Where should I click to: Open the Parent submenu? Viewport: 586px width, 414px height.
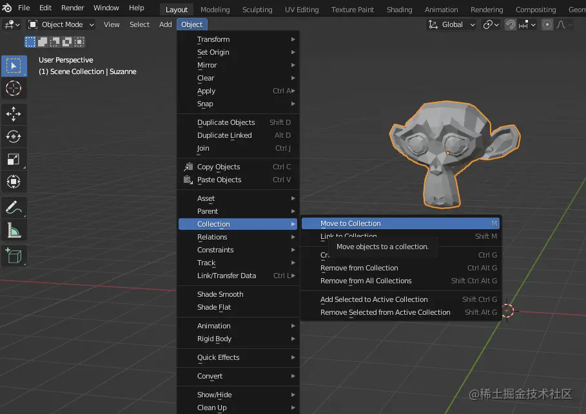238,211
